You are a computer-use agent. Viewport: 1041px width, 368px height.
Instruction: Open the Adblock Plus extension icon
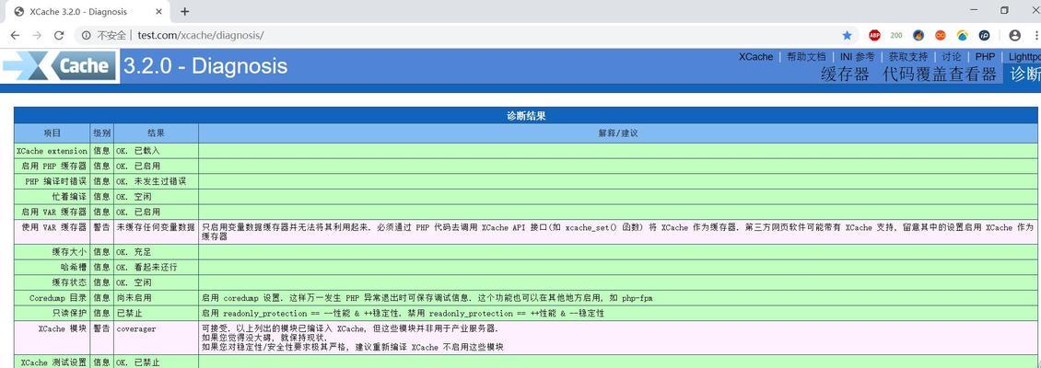pyautogui.click(x=874, y=35)
